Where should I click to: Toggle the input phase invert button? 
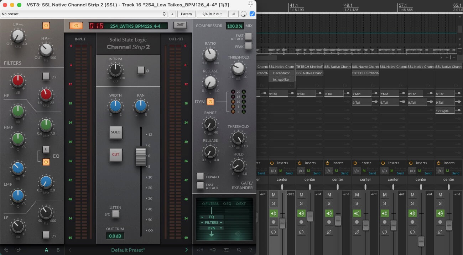tap(141, 70)
